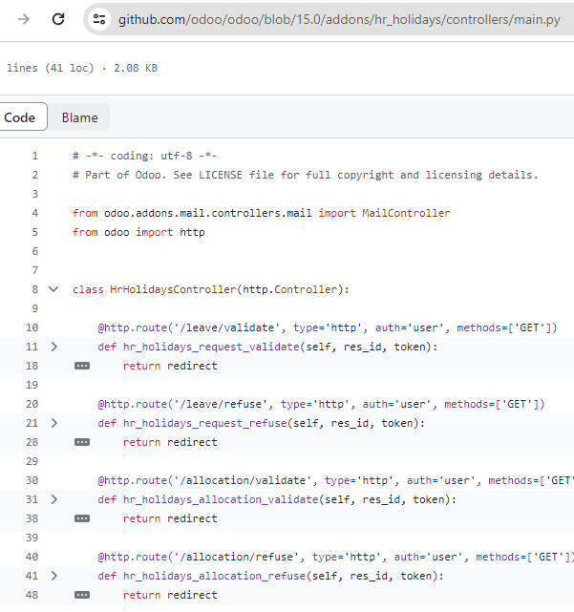Select line number 30
Screen dimensions: 574x612
pos(32,480)
